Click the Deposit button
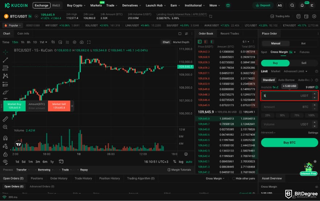The height and width of the screenshot is (201, 320). pos(263,5)
